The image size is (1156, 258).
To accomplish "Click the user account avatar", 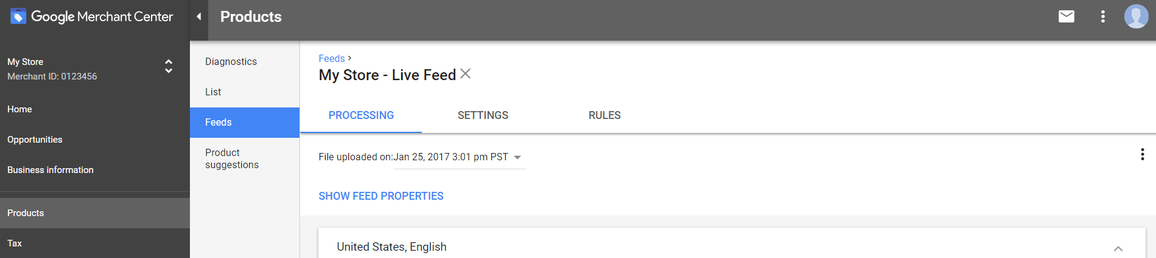I will pos(1135,16).
